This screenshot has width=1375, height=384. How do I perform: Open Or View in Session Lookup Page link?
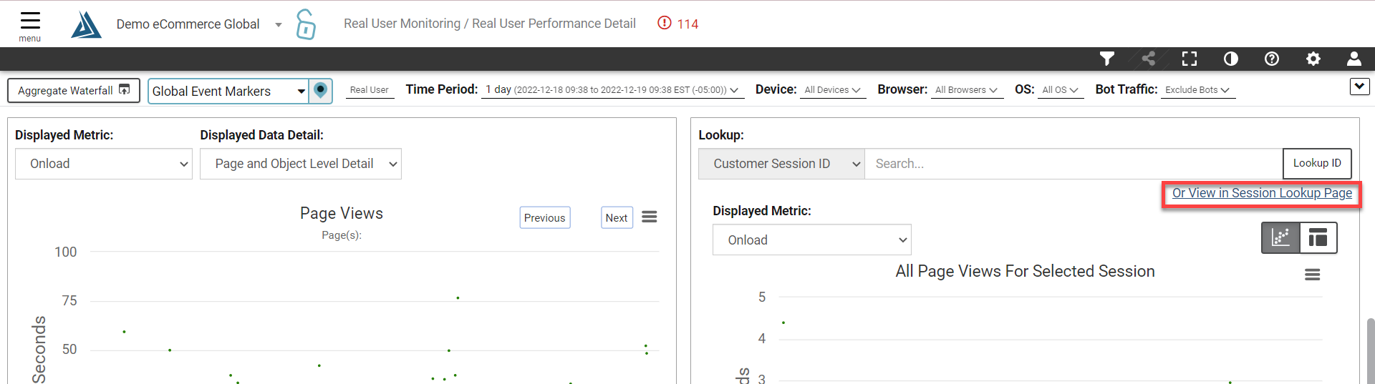1262,193
